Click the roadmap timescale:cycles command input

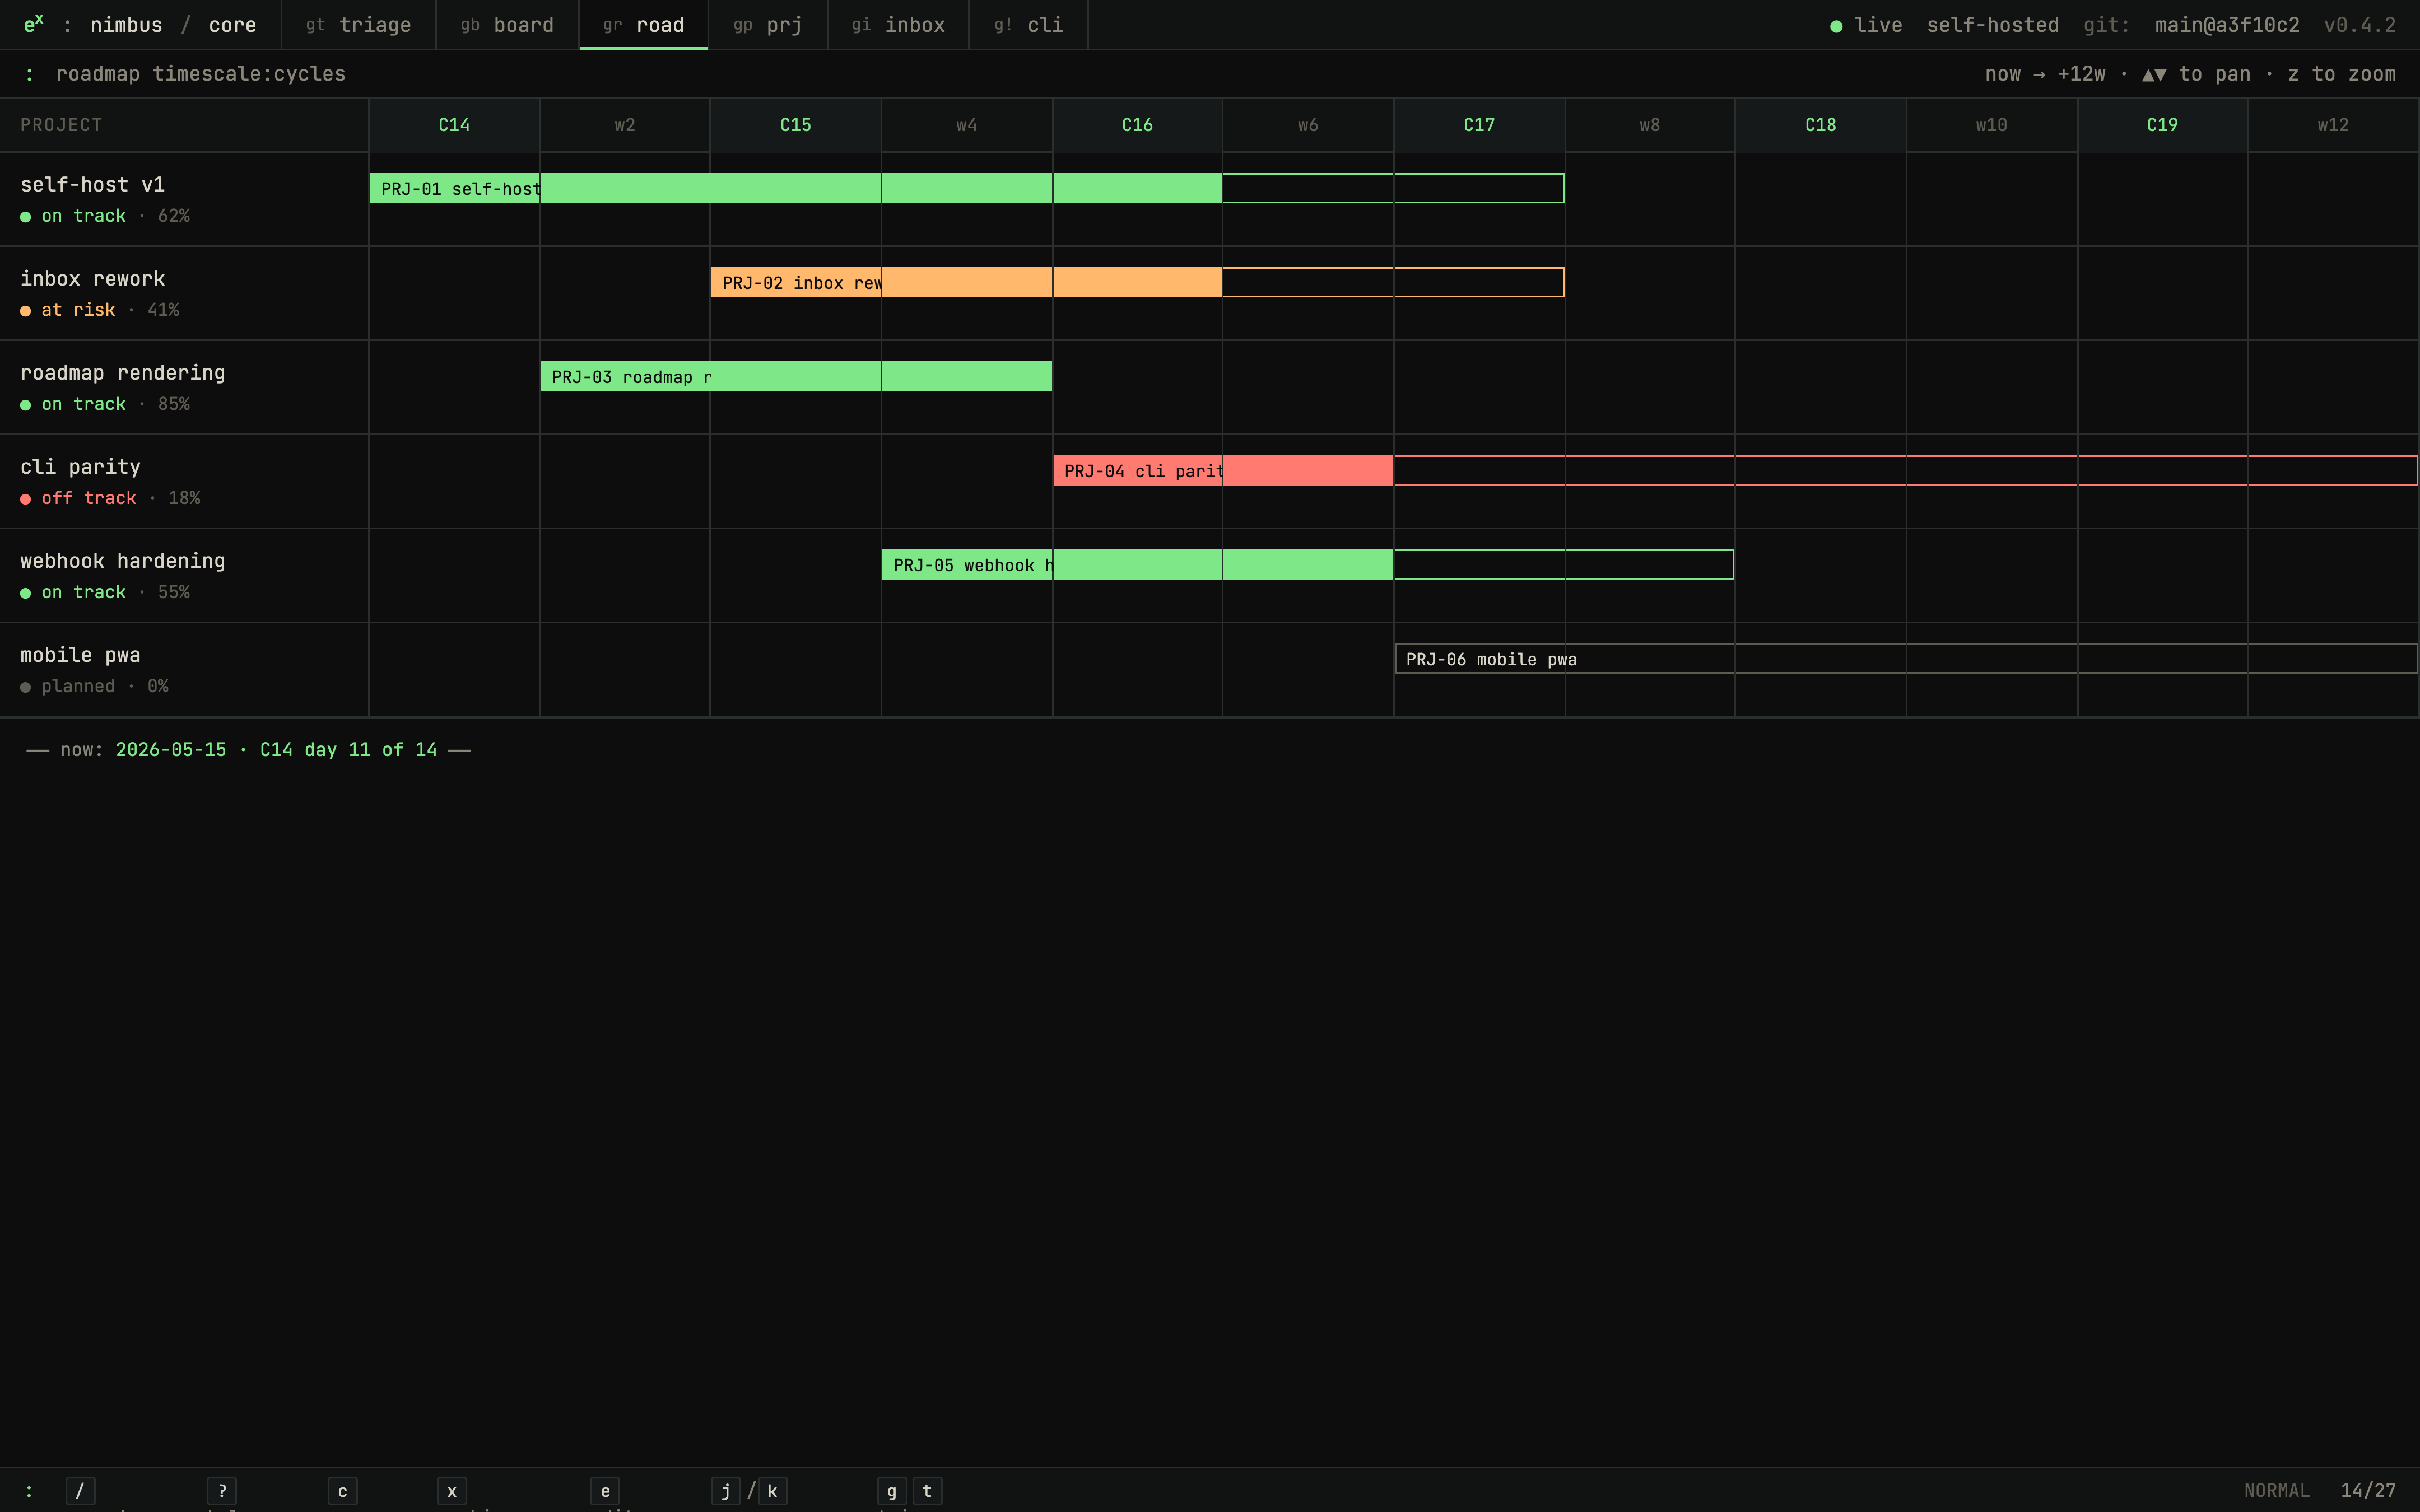201,74
